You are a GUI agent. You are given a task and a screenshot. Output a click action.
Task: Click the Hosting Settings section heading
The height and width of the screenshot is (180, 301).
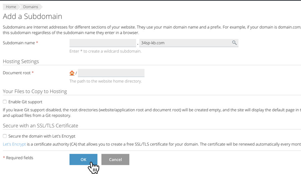[x=21, y=61]
